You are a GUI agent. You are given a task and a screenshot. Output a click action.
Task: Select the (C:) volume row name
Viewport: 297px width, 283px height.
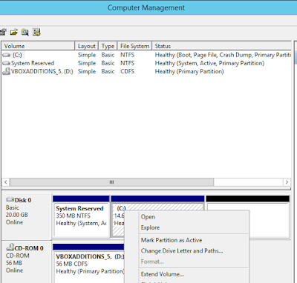pyautogui.click(x=17, y=55)
